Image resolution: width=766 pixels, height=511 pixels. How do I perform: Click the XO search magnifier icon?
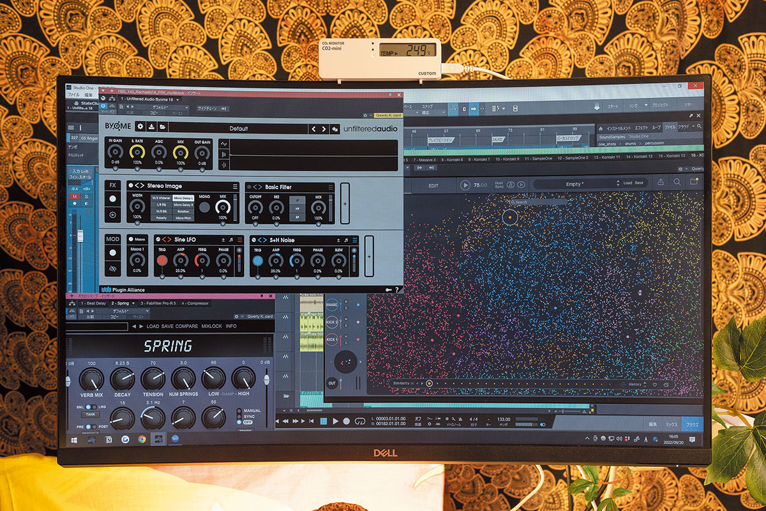(x=677, y=183)
